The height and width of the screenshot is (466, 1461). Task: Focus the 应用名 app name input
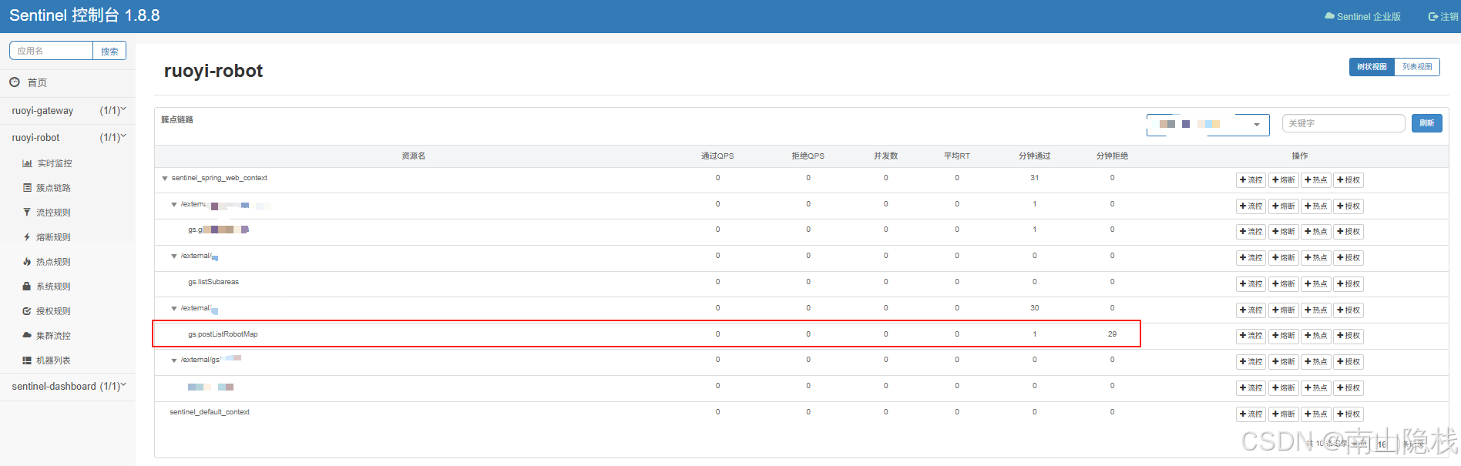point(51,51)
